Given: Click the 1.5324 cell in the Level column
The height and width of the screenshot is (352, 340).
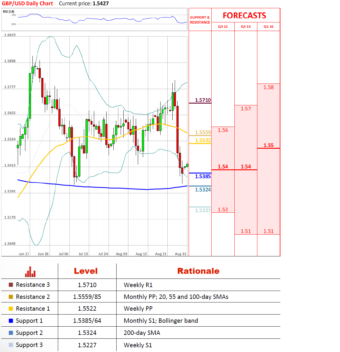Looking at the screenshot, I should 87,333.
